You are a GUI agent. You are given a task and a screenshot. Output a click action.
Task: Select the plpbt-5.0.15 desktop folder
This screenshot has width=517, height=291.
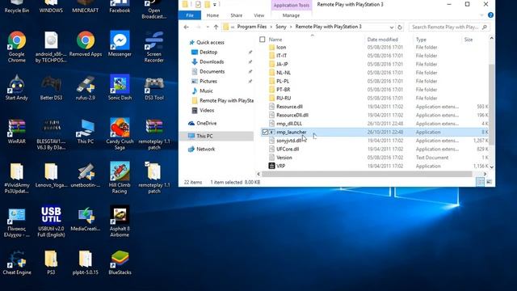86,262
